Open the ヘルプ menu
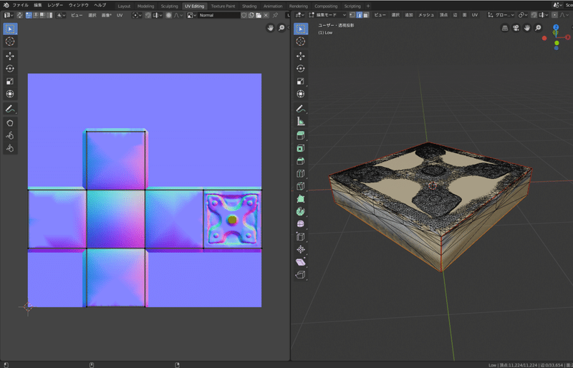Image resolution: width=573 pixels, height=368 pixels. [100, 6]
